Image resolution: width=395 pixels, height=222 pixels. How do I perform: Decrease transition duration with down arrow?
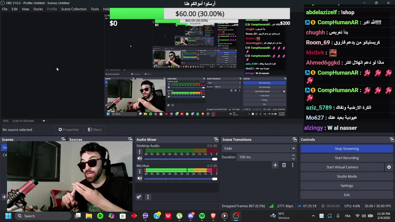pos(293,159)
